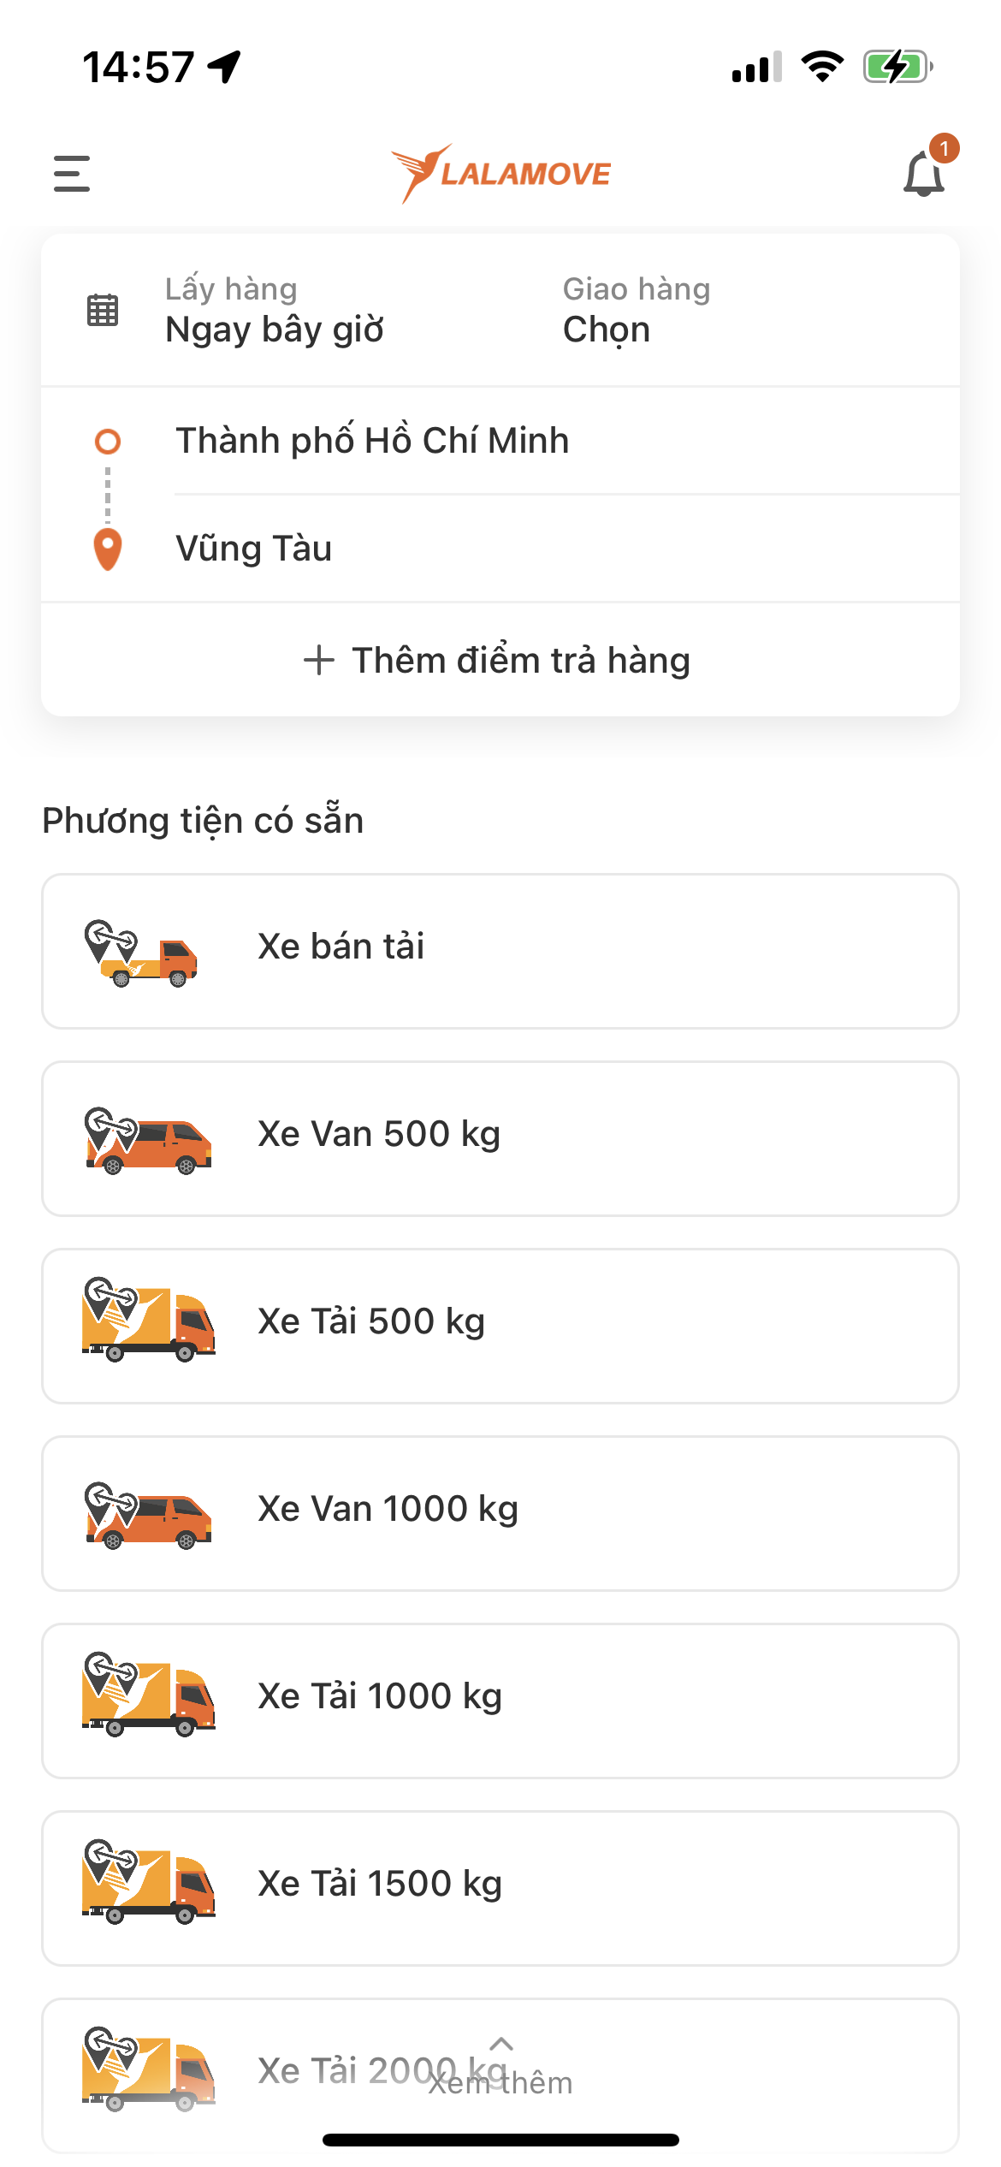
Task: Open the Lấy hàng Ngay bây giờ time picker
Action: pyautogui.click(x=274, y=310)
